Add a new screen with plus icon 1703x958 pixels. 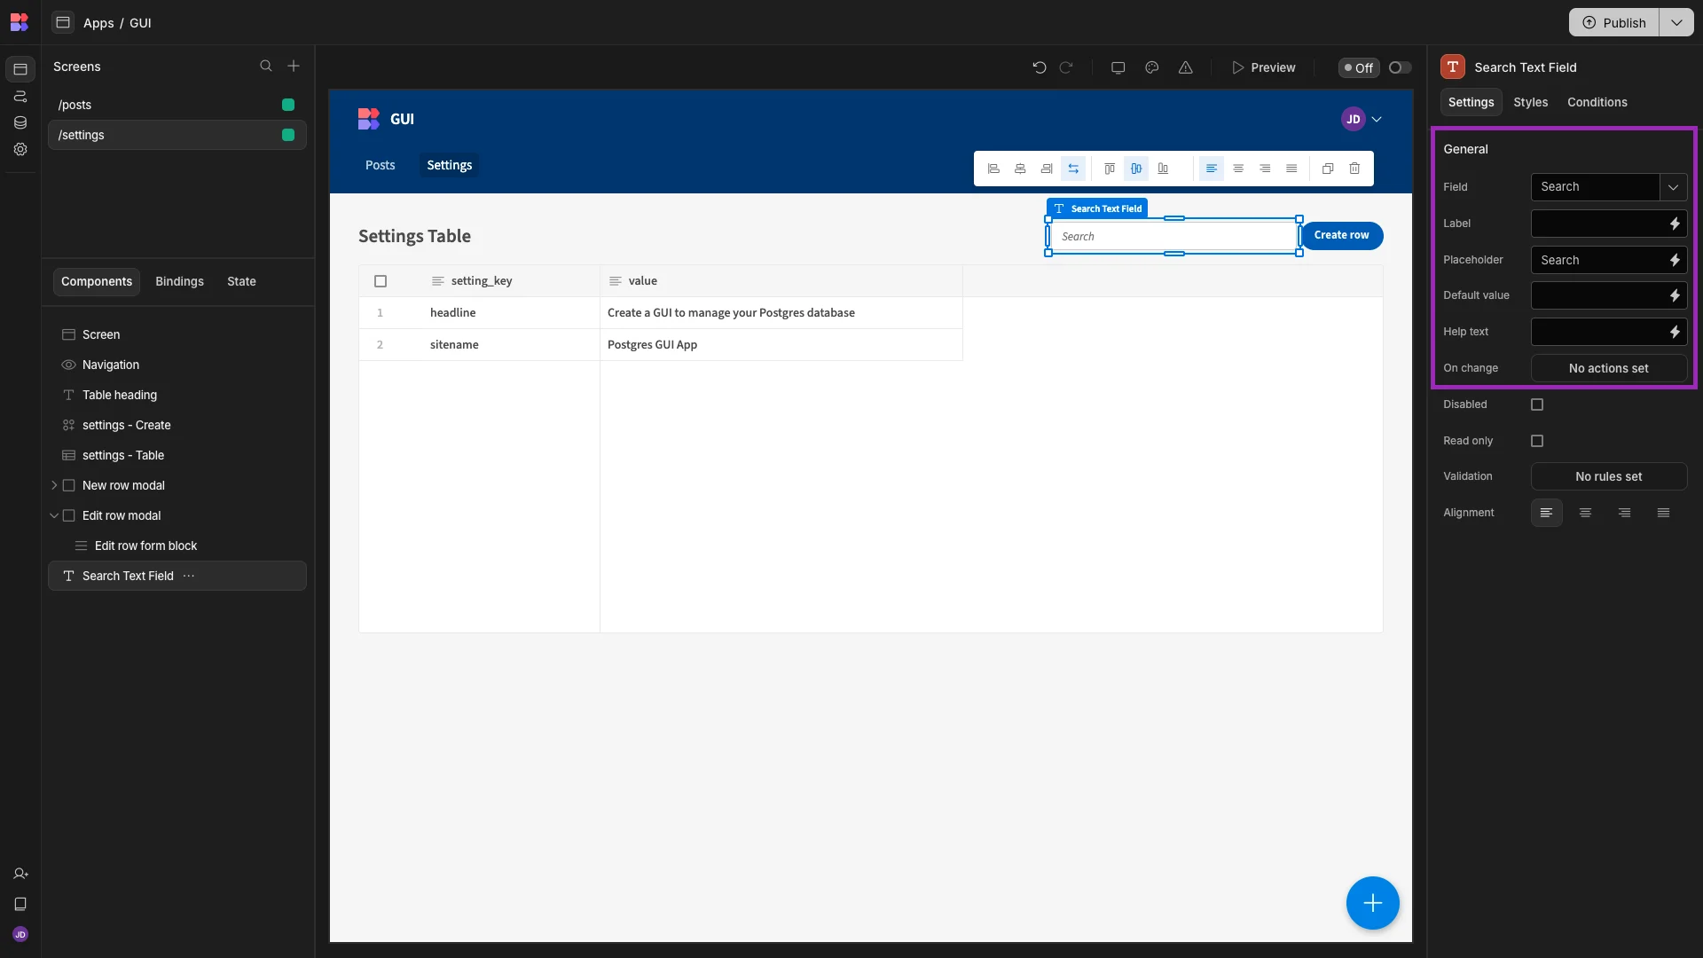click(294, 67)
